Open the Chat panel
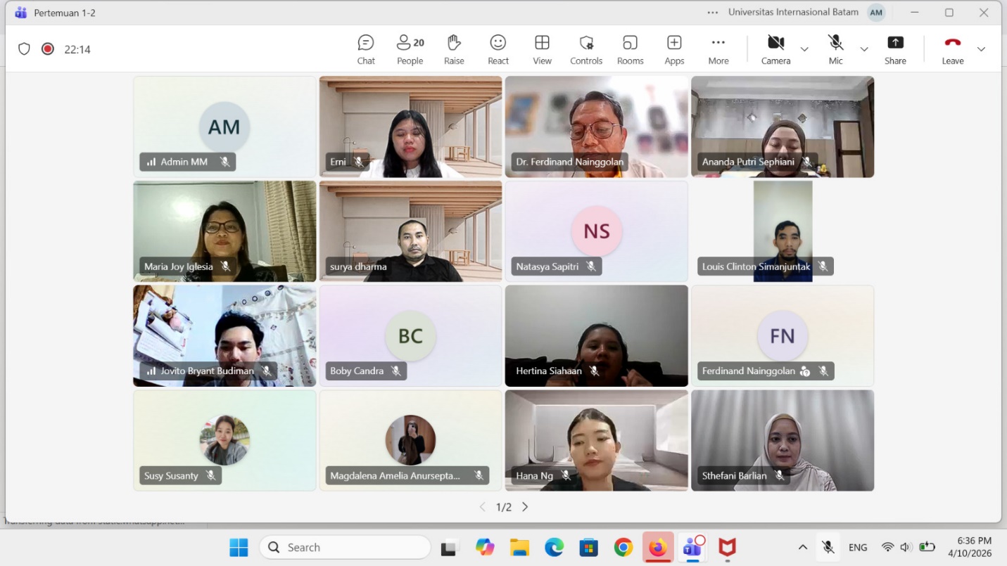Image resolution: width=1007 pixels, height=566 pixels. click(366, 49)
